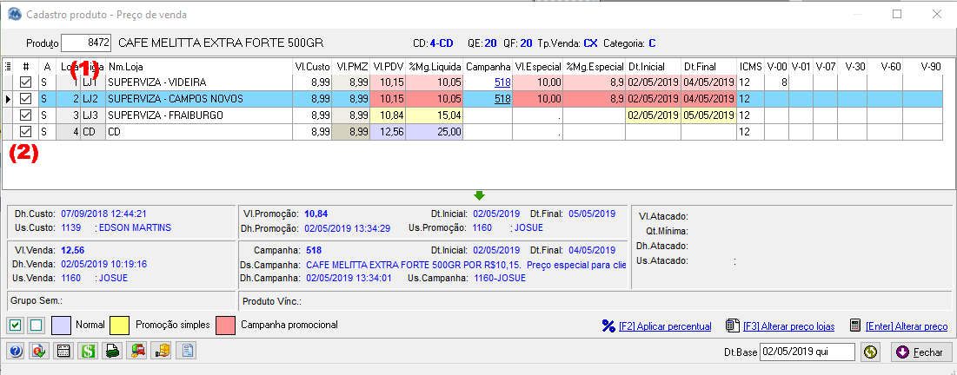This screenshot has width=957, height=375.
Task: Click the printer with green paper icon
Action: (x=111, y=352)
